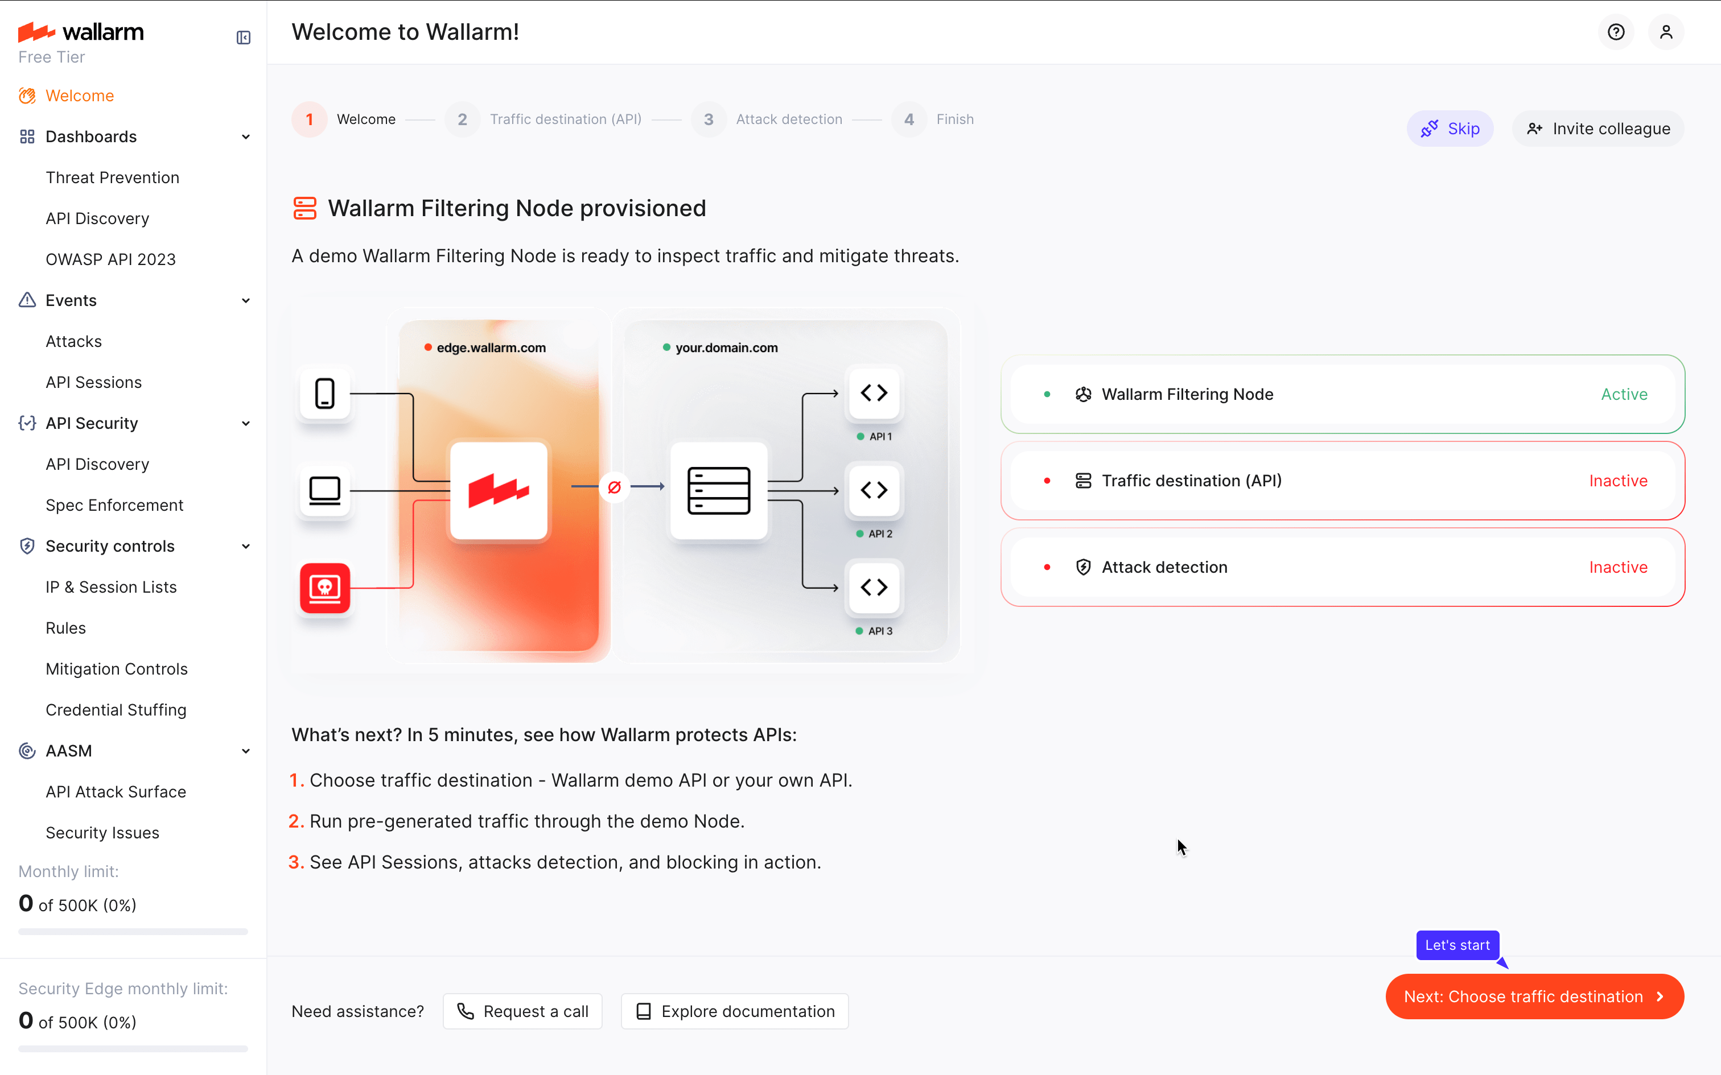1721x1075 pixels.
Task: Select the Traffic destination (API) inactive card
Action: tap(1342, 480)
